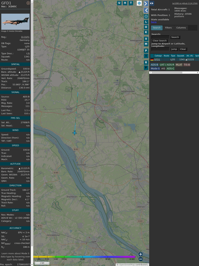Viewport: 199px width, 266px height.
Task: Click the Hex 3C005C text
Action: (9, 7)
